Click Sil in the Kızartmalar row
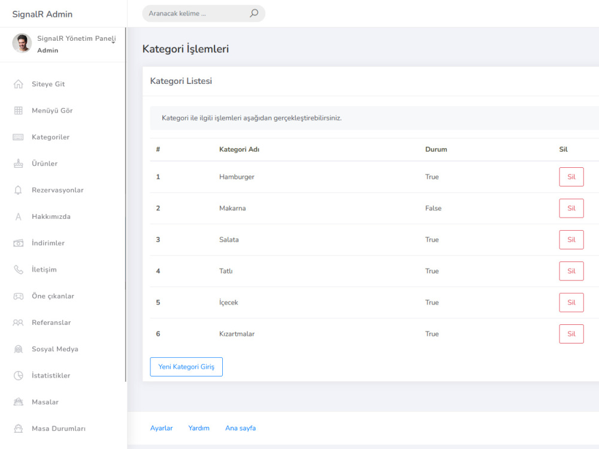599x449 pixels. [571, 333]
